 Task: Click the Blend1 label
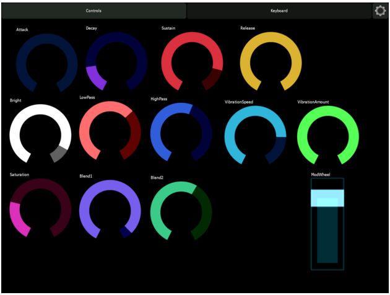[x=86, y=176]
